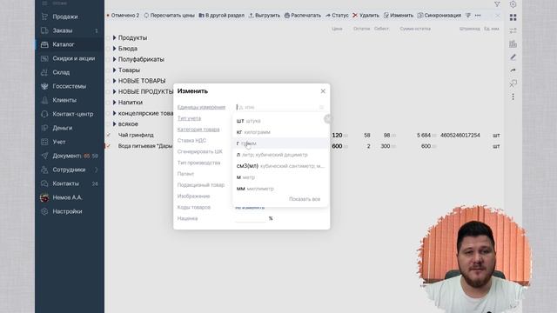Screen dimensions: 557x313
Task: Open Склад section in sidebar
Action: tap(61, 72)
